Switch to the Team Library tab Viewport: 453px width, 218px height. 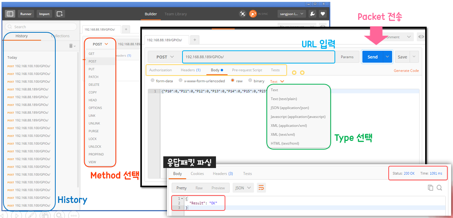click(176, 14)
